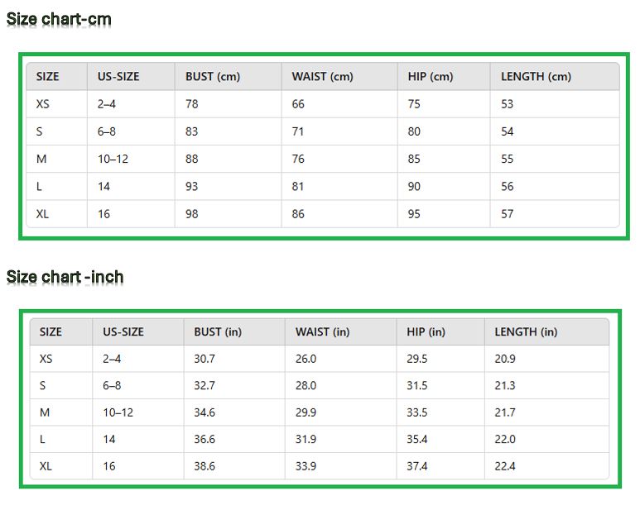Viewport: 640px width, 510px height.
Task: Click the length value 54 for S
Action: pos(508,131)
